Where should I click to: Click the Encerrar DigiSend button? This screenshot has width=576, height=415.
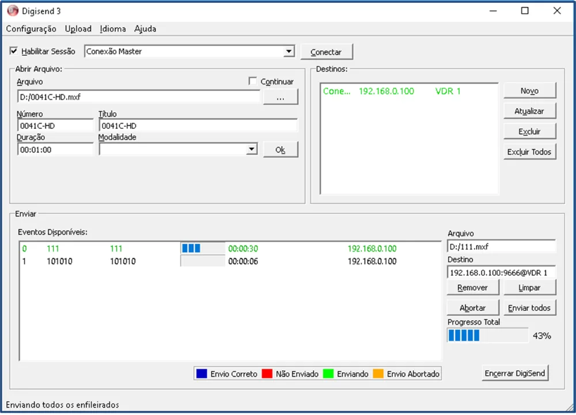(515, 373)
